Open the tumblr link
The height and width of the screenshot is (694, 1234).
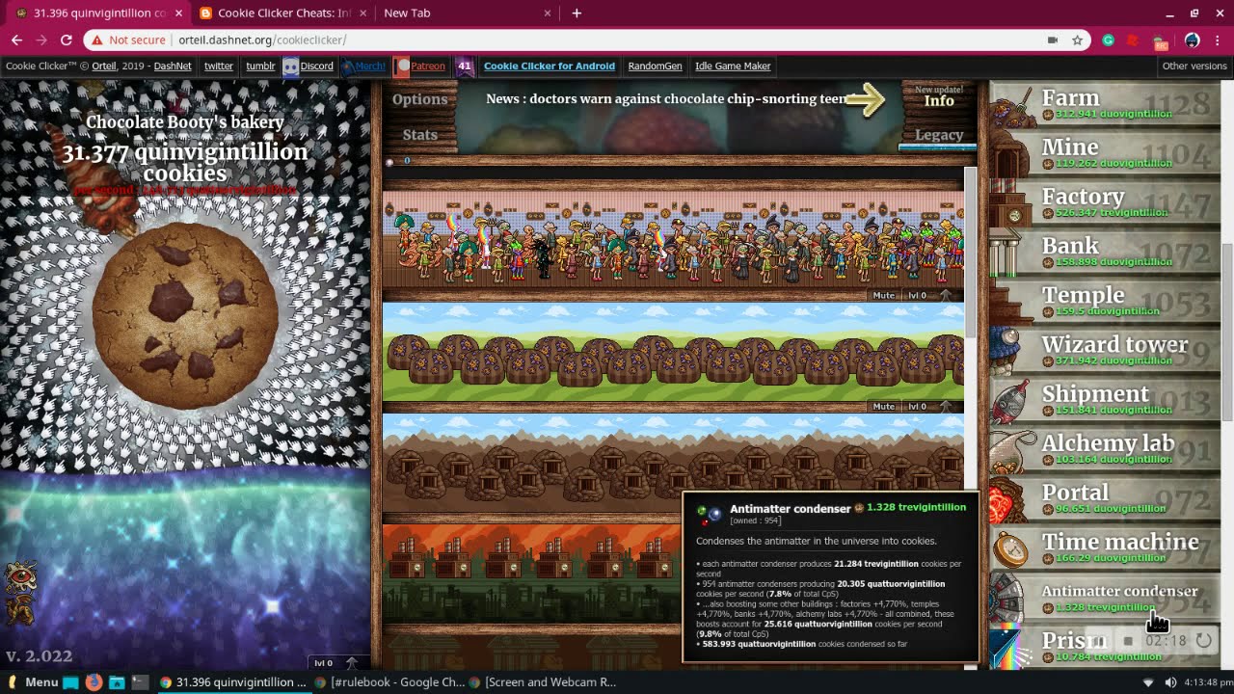tap(260, 66)
